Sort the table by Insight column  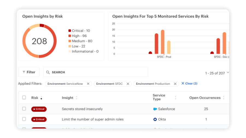click(x=77, y=98)
